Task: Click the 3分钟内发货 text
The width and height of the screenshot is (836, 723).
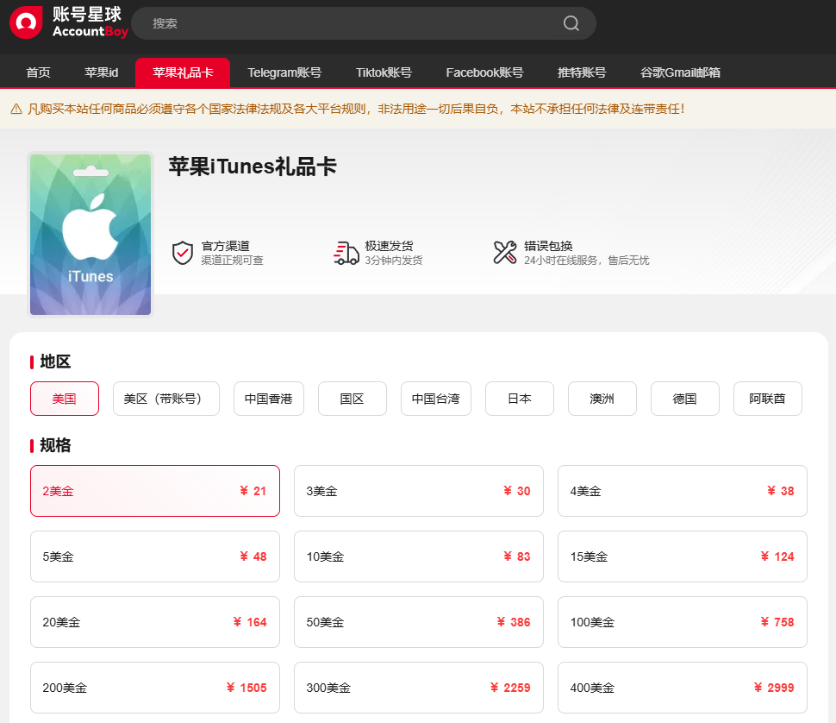Action: (x=394, y=261)
